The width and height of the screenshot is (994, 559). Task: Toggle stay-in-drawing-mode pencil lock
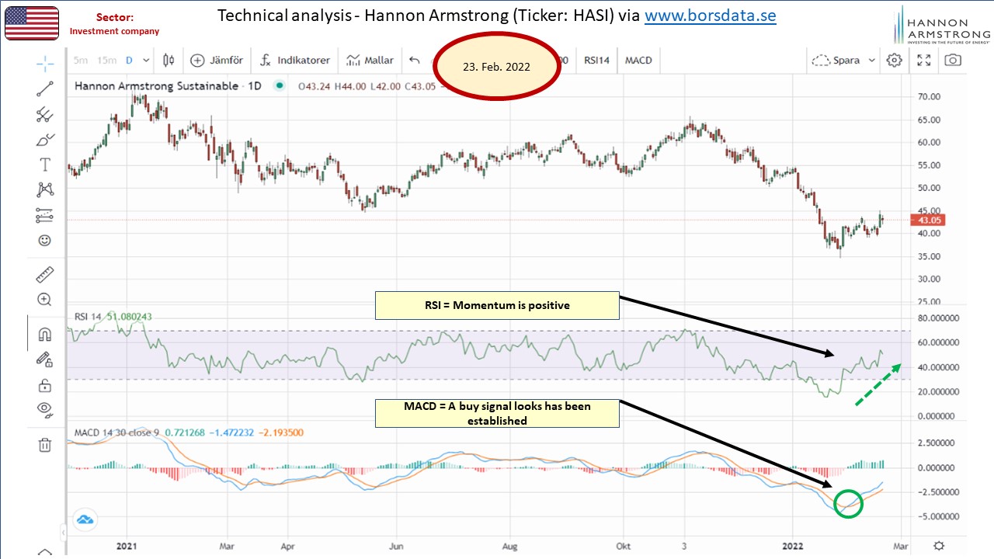45,359
